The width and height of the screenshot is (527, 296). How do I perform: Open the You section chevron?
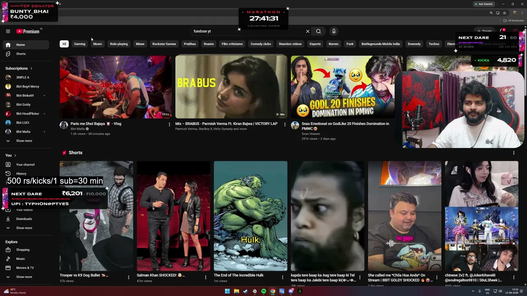(x=15, y=155)
